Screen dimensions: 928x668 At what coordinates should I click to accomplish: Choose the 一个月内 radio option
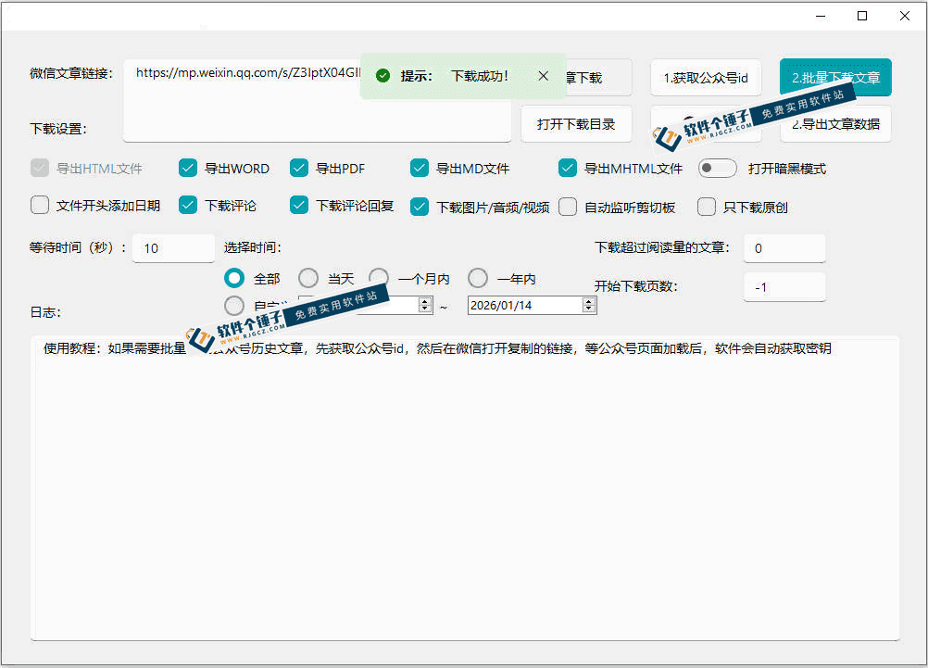pyautogui.click(x=378, y=277)
